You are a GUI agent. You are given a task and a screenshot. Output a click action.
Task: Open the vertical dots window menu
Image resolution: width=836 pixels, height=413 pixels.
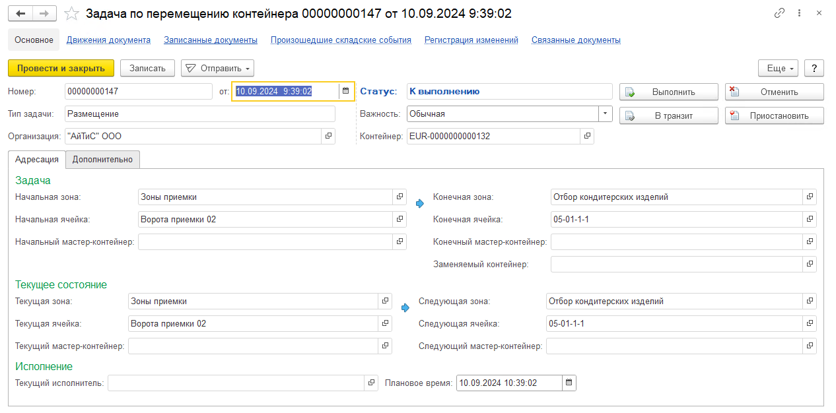tap(800, 13)
